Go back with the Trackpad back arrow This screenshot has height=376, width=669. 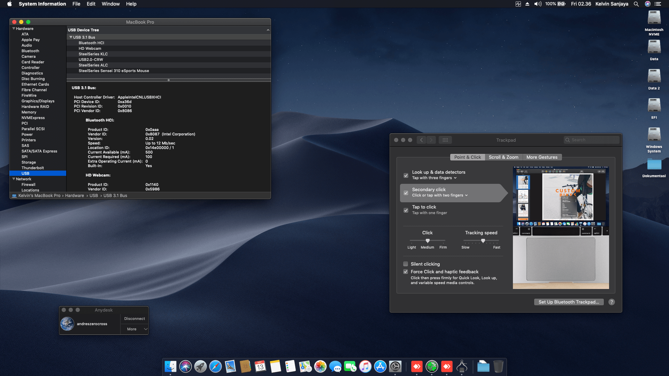pyautogui.click(x=422, y=140)
